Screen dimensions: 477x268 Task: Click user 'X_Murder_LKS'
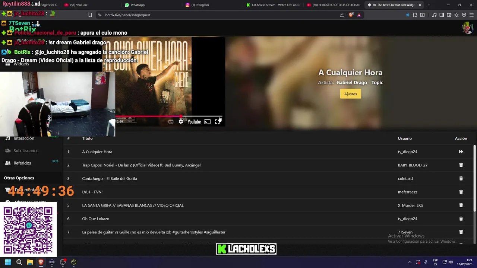410,205
